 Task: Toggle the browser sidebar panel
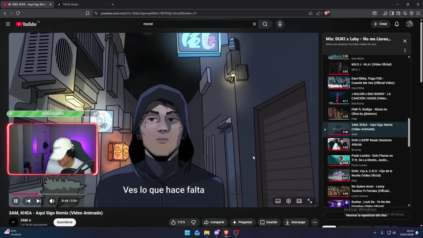tap(392, 13)
